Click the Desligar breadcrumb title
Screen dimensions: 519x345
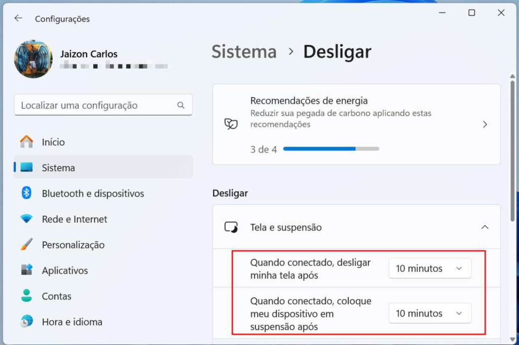coord(337,51)
